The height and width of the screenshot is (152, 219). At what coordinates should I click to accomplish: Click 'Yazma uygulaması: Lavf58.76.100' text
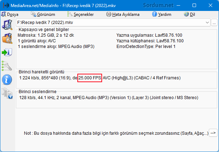(x=149, y=35)
